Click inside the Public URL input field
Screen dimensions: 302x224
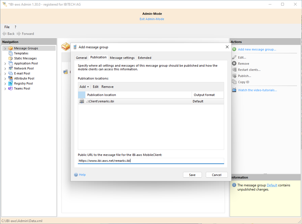coord(151,161)
